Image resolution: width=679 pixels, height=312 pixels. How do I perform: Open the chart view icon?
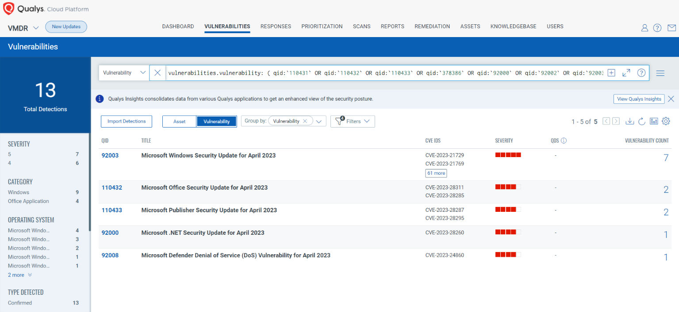(654, 121)
